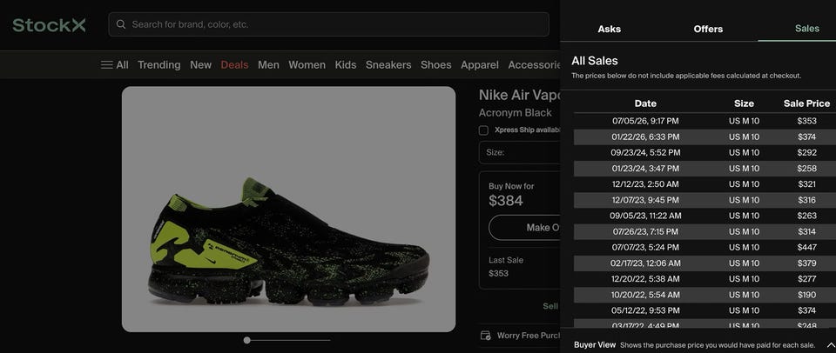Click the Buyer View label

pos(595,345)
